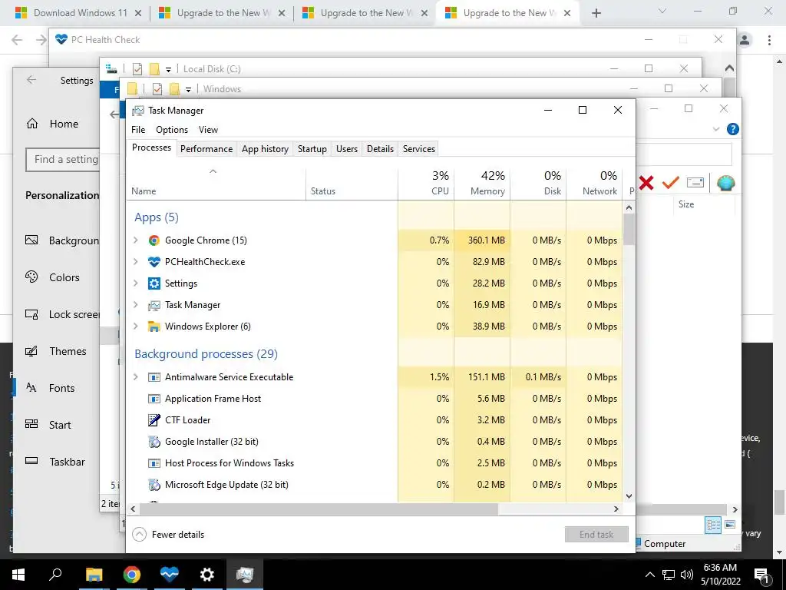The width and height of the screenshot is (786, 590).
Task: Sort by the Disk column header
Action: [538, 183]
